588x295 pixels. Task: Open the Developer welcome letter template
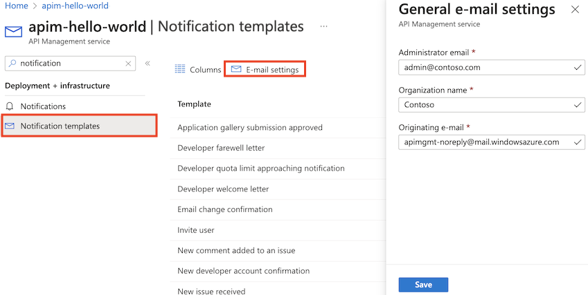click(x=223, y=189)
